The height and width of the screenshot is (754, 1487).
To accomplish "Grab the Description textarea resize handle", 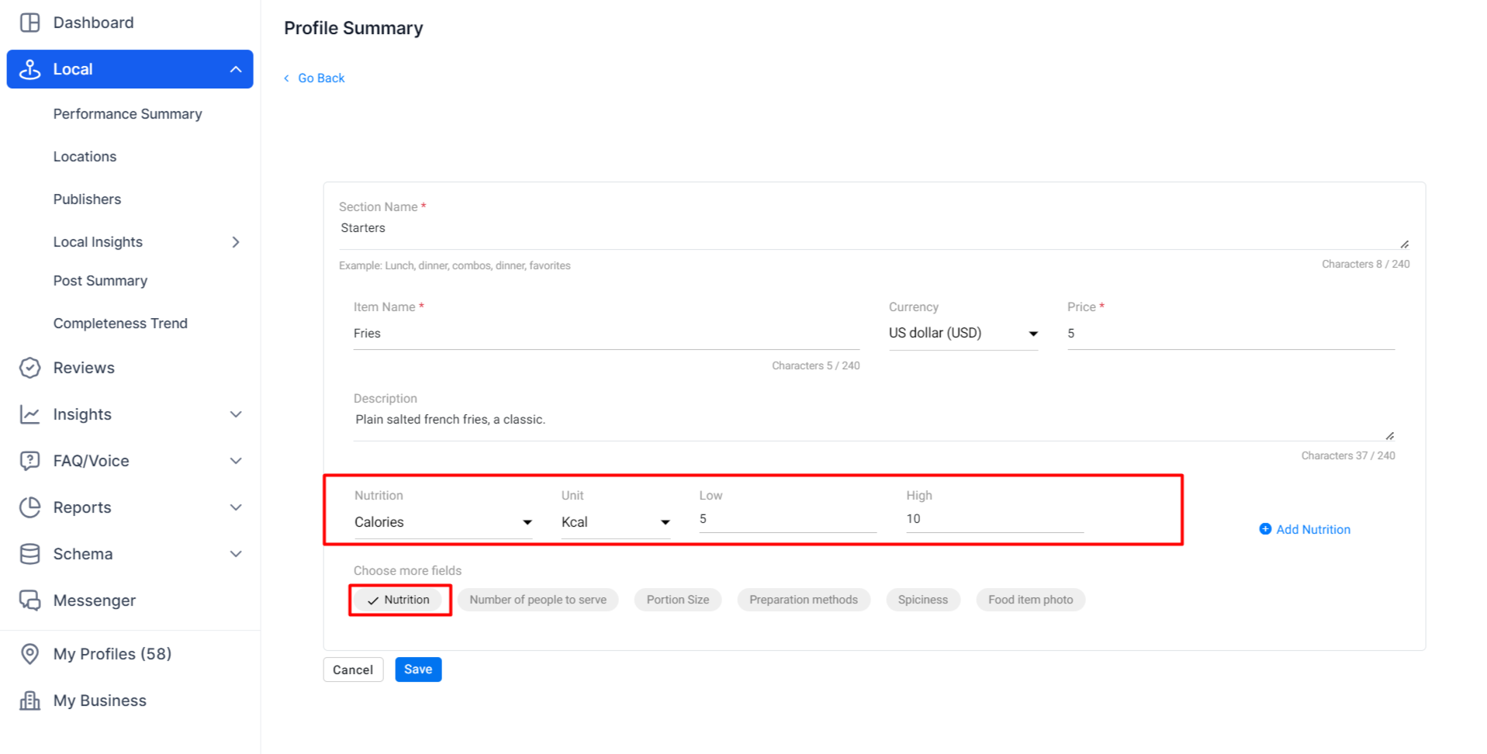I will [x=1390, y=435].
